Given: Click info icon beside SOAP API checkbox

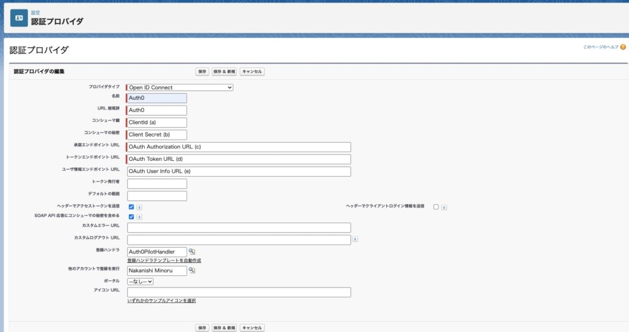Looking at the screenshot, I should coord(139,216).
